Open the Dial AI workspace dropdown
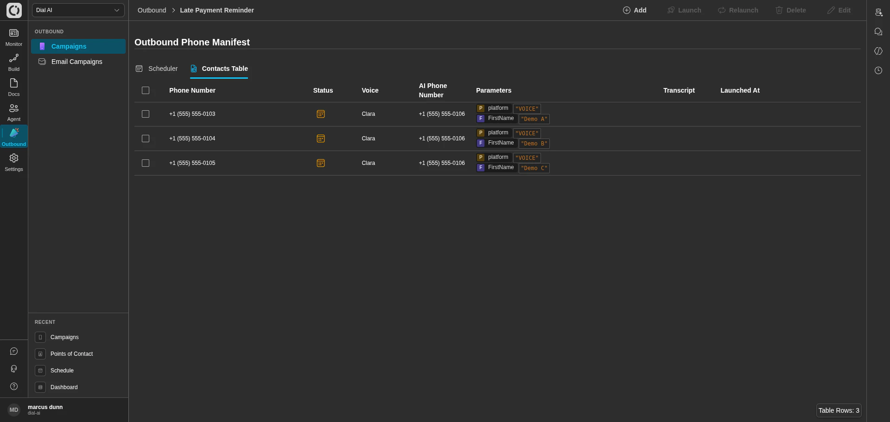 coord(78,10)
